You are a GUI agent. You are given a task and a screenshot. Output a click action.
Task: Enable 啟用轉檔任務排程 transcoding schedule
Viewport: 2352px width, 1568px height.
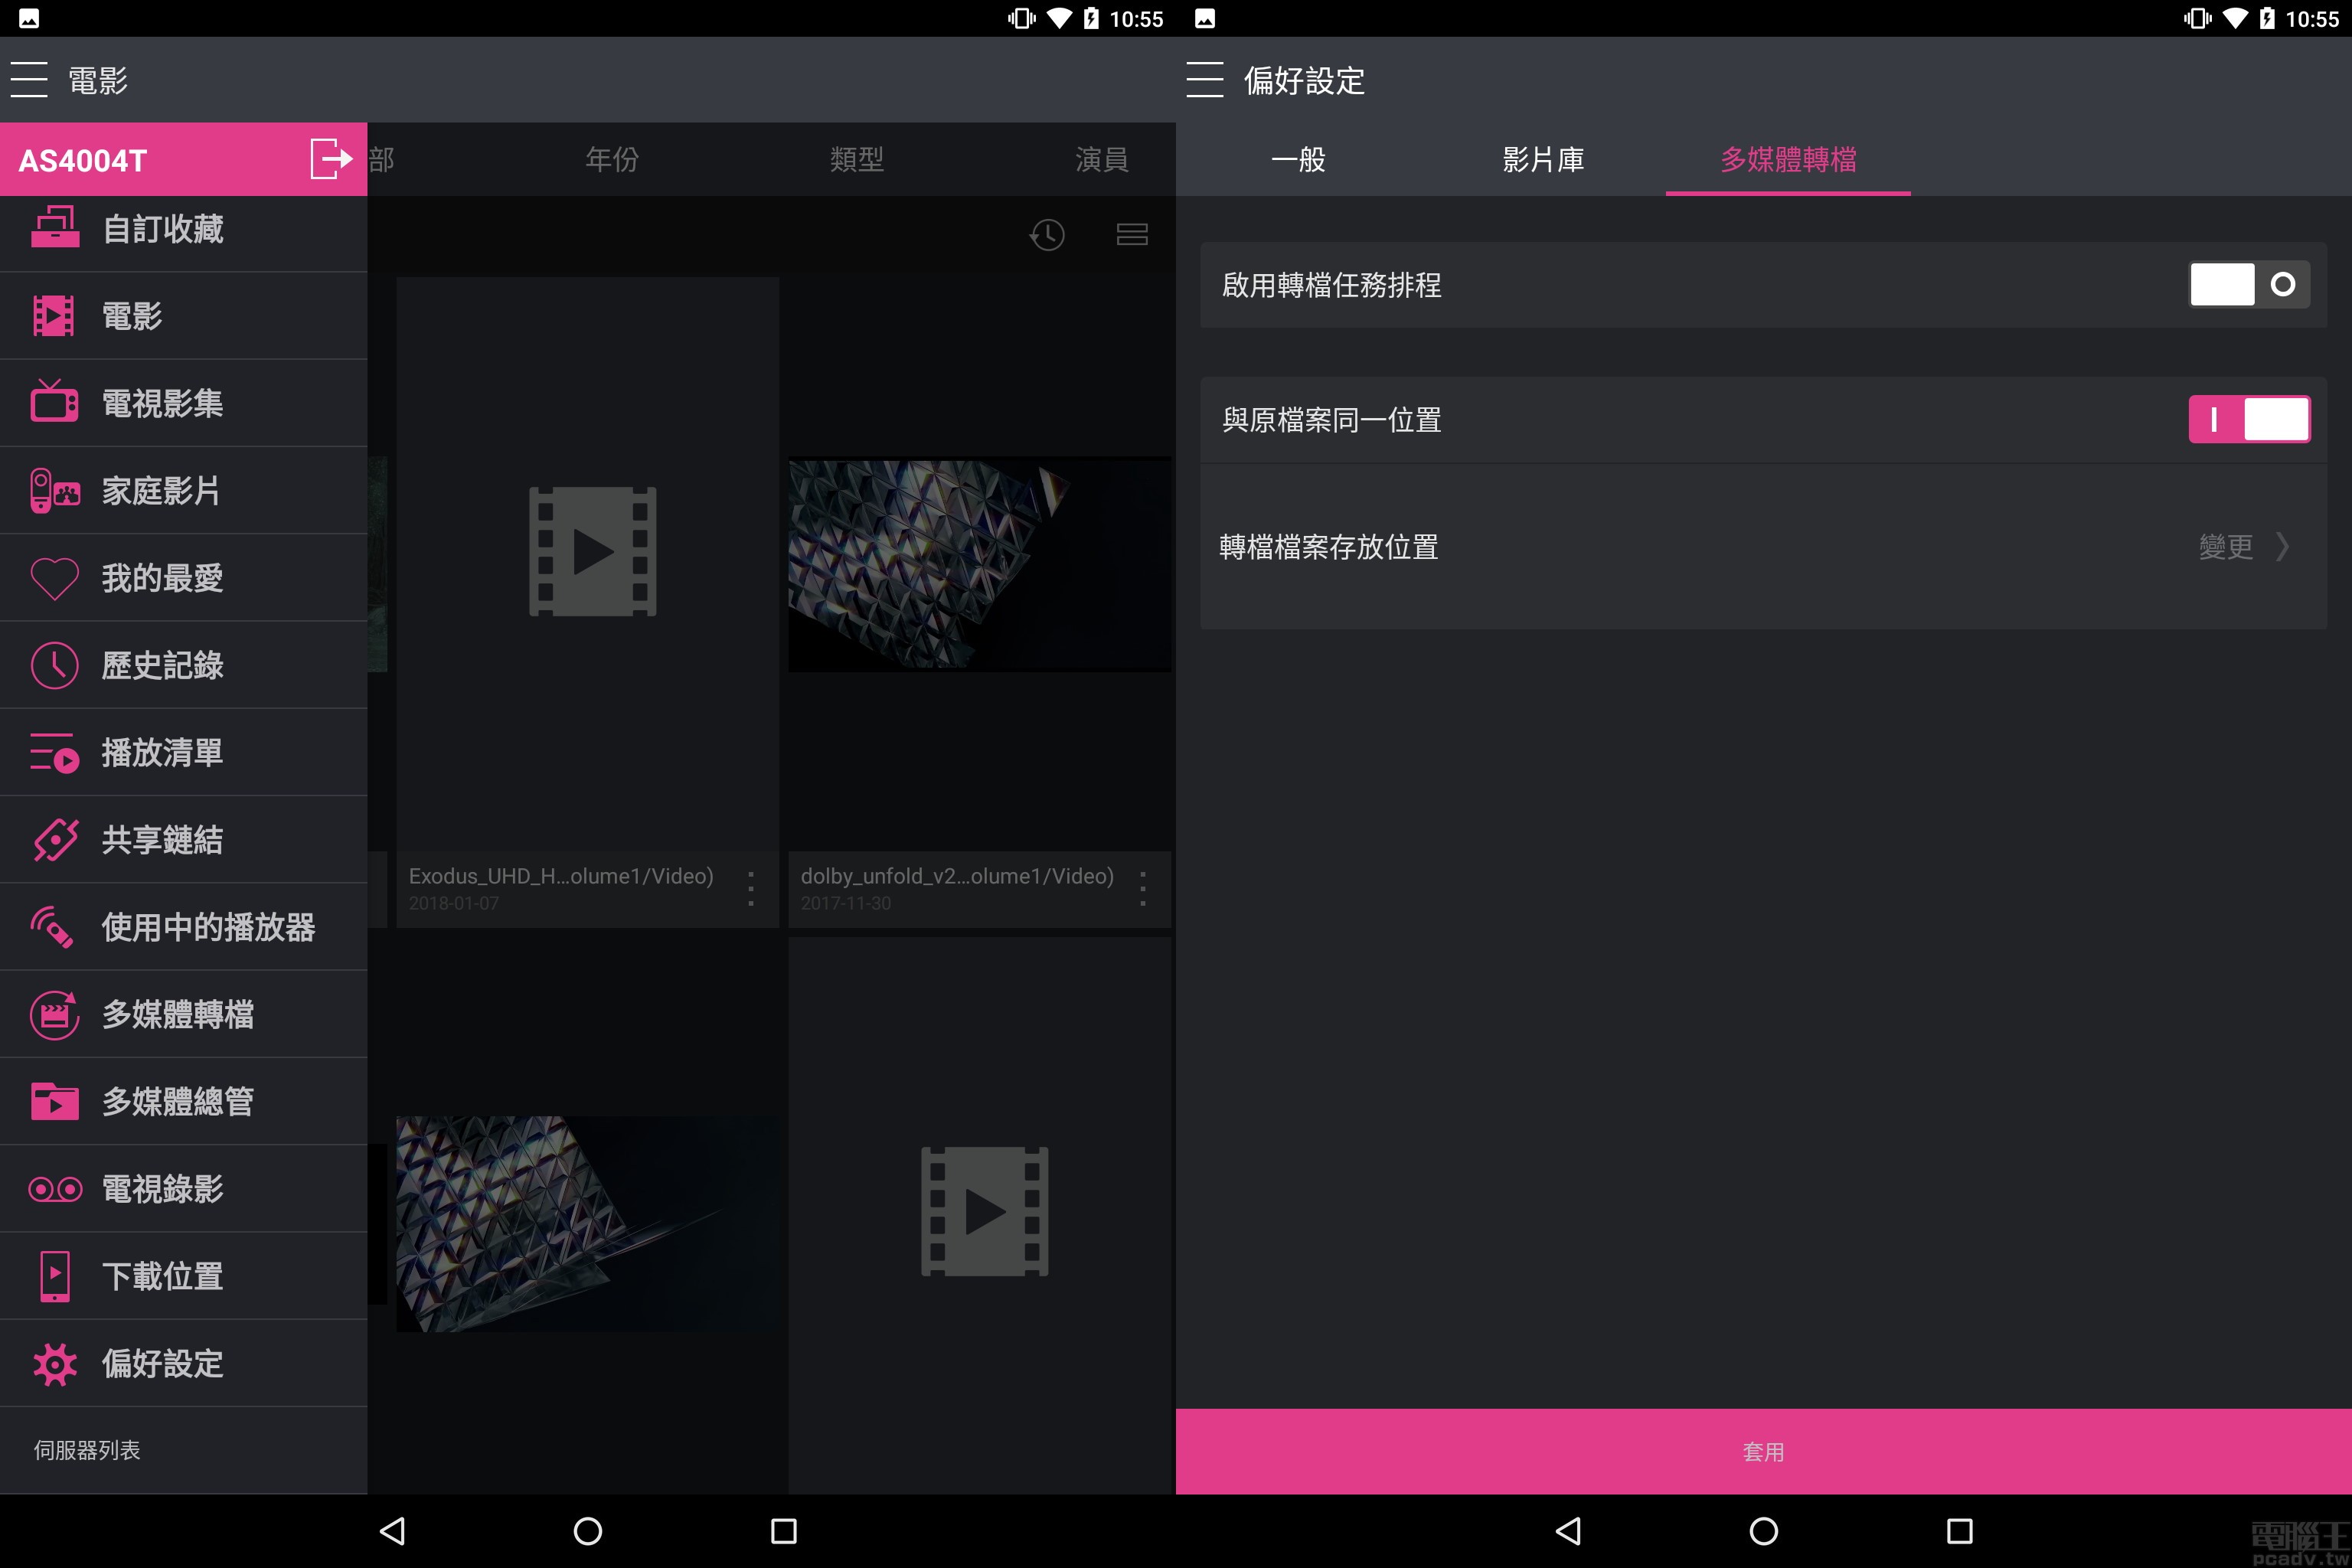click(x=2249, y=284)
